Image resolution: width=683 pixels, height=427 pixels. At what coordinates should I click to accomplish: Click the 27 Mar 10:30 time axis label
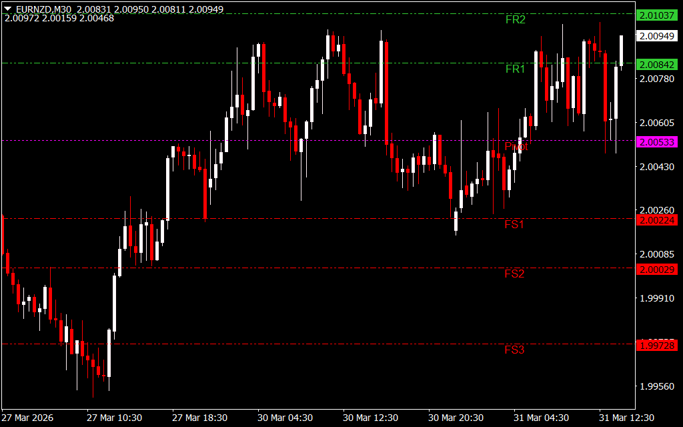114,418
